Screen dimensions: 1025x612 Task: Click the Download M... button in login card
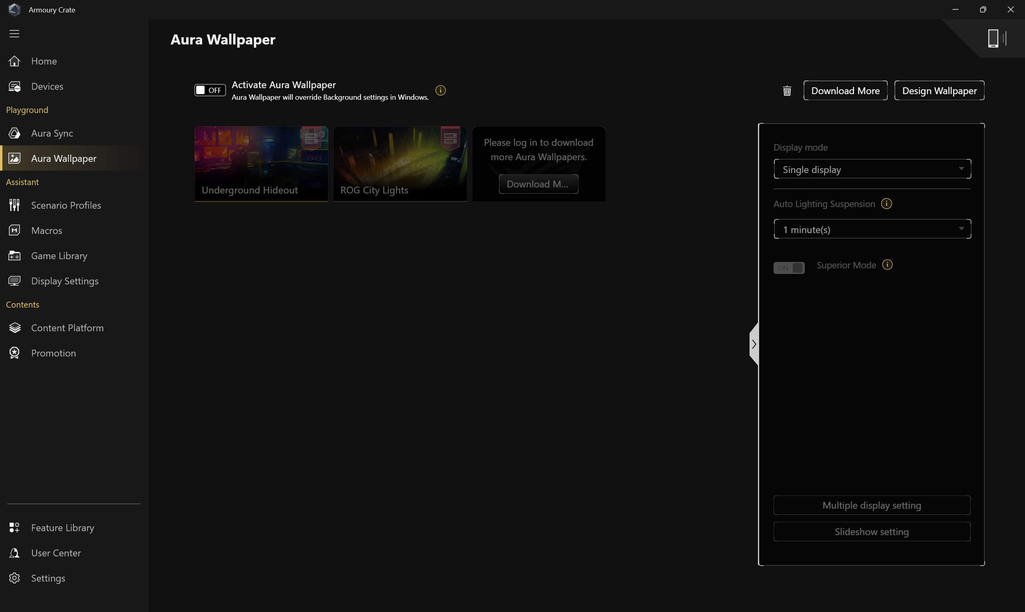[538, 184]
